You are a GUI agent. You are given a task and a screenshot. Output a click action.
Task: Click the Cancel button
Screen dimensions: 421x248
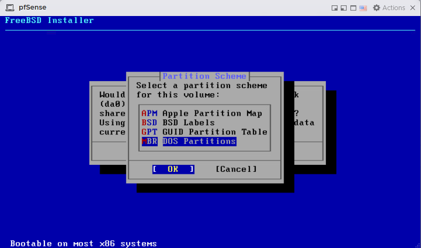236,169
